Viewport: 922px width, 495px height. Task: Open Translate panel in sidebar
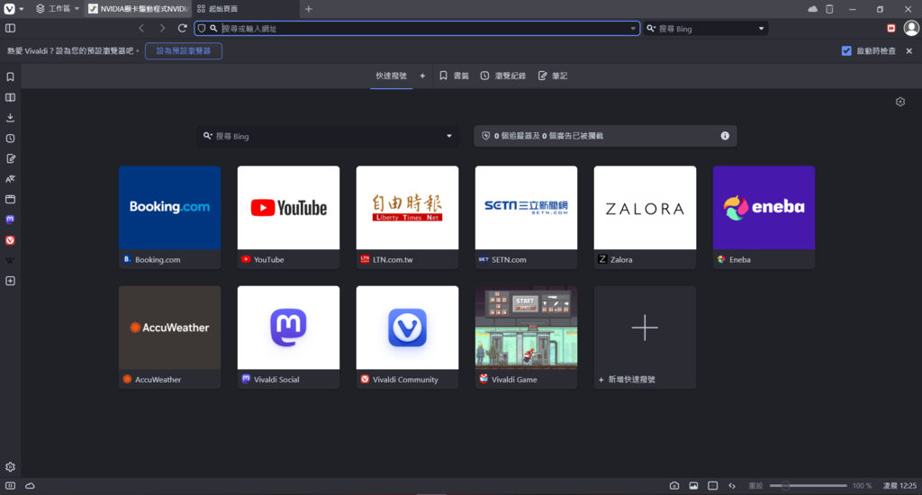(x=10, y=179)
